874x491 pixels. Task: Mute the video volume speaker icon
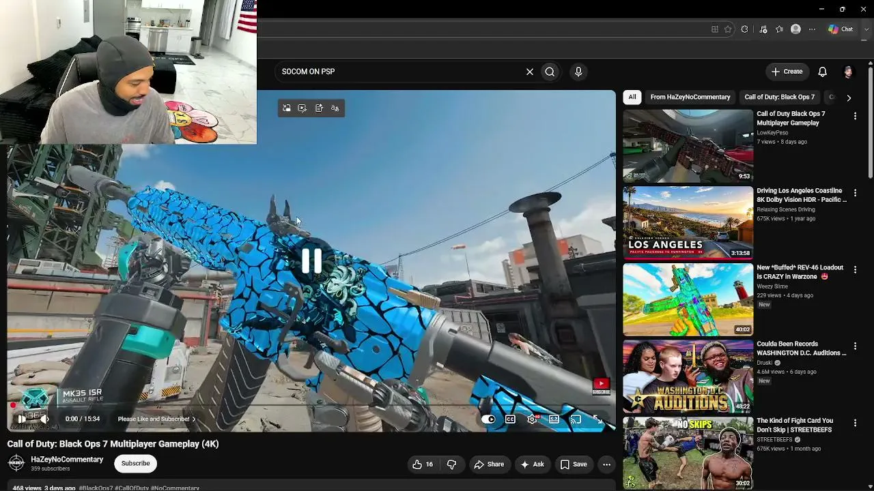[x=44, y=419]
